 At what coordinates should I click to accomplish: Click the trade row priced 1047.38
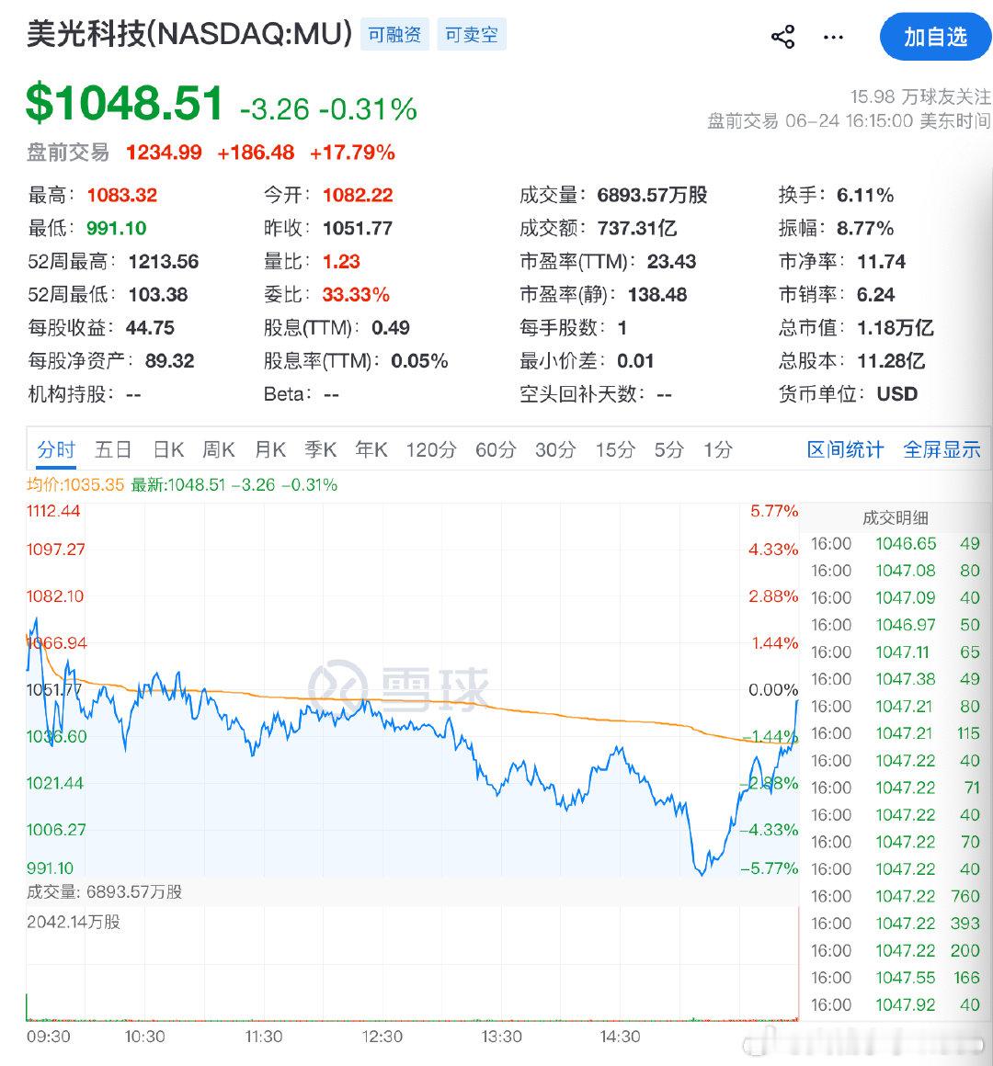[x=895, y=678]
